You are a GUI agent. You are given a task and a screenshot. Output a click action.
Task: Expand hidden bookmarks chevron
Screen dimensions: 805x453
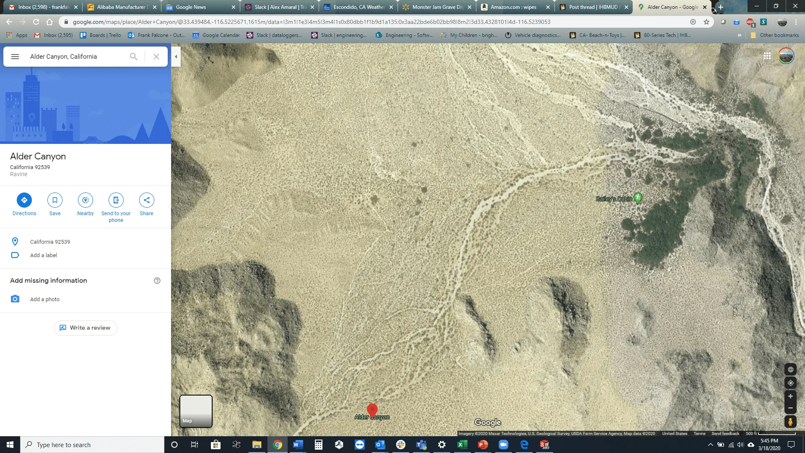(739, 35)
